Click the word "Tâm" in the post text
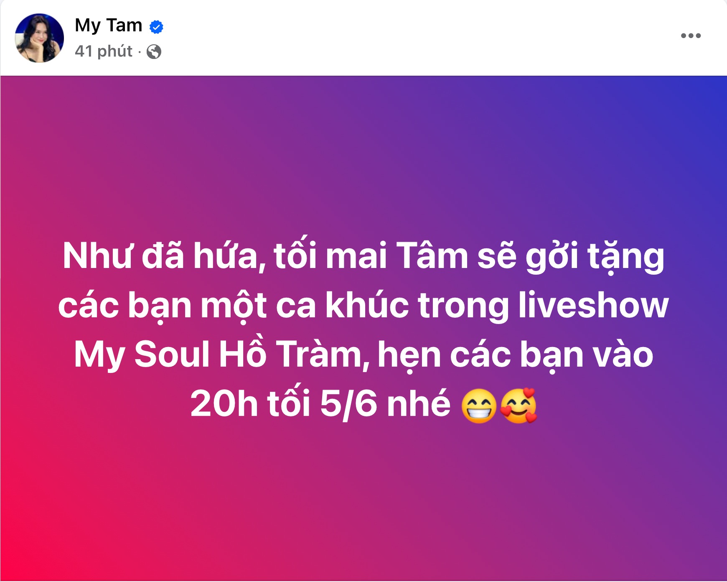Viewport: 727px width, 582px height. [x=432, y=256]
